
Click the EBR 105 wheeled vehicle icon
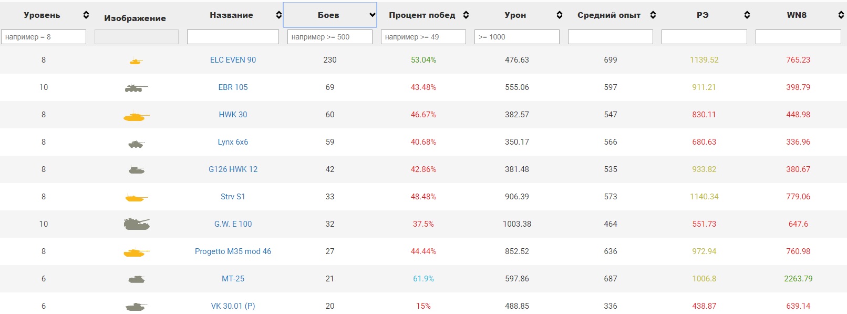pyautogui.click(x=137, y=88)
